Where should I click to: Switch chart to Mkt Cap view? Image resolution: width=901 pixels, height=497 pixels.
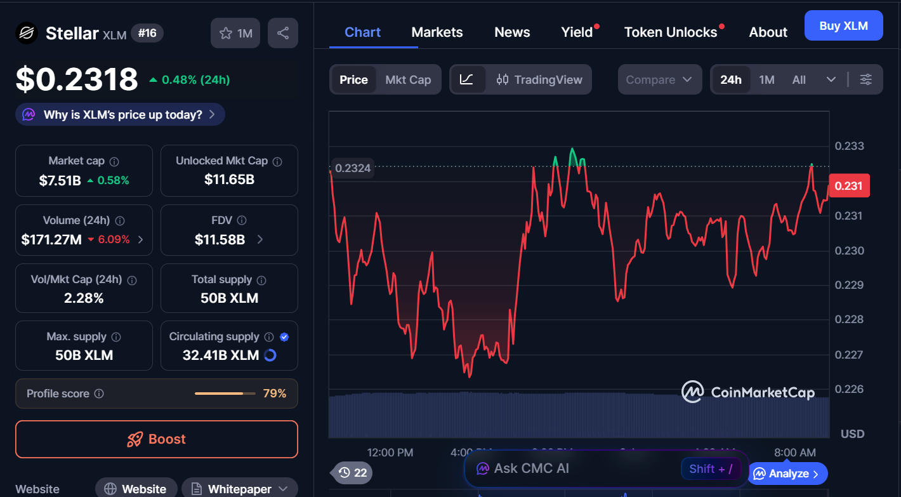408,79
